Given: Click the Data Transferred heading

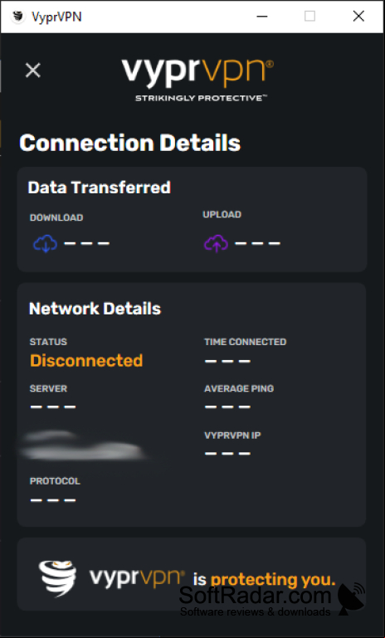Looking at the screenshot, I should [x=100, y=188].
